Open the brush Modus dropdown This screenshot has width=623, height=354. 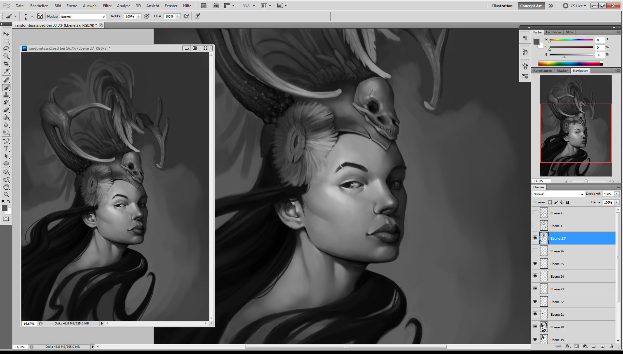coord(83,17)
